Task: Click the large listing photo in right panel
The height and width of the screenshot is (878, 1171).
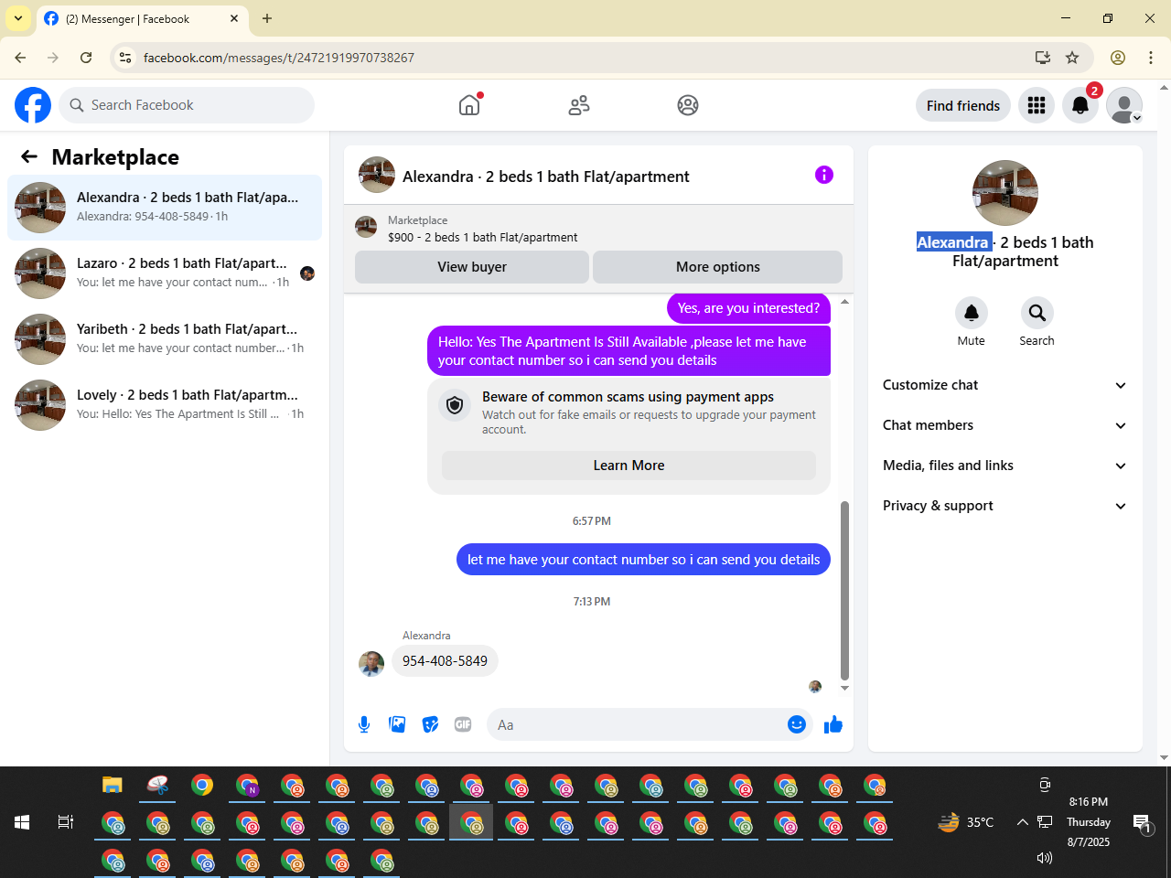Action: point(1005,193)
